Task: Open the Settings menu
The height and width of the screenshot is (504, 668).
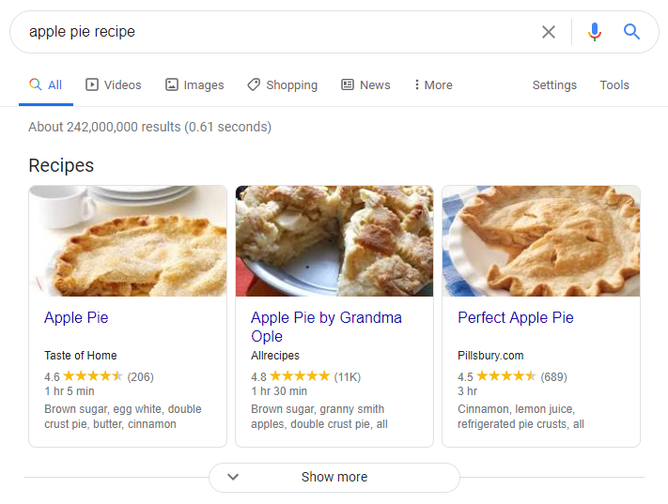Action: pos(554,84)
